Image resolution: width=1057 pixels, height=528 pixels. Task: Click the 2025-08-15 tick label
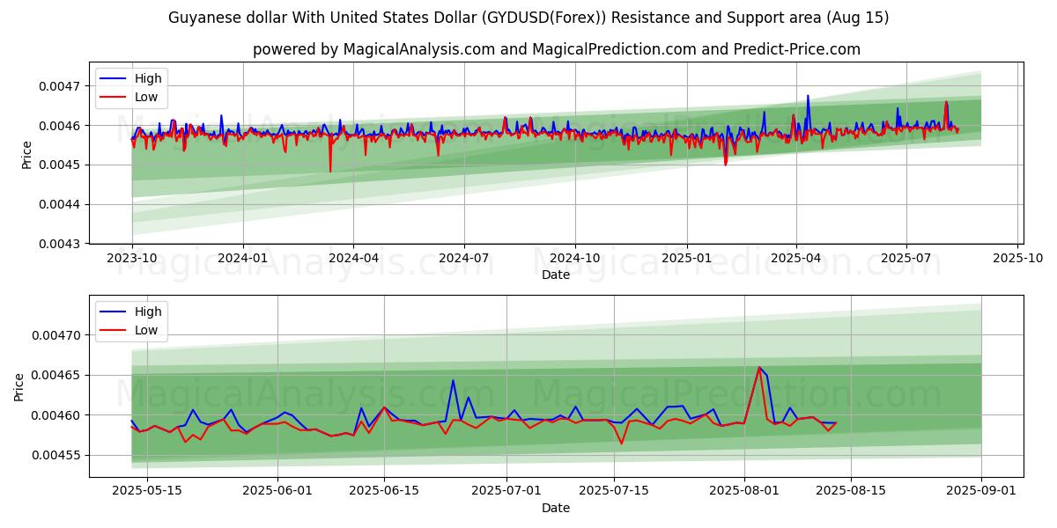[x=850, y=492]
